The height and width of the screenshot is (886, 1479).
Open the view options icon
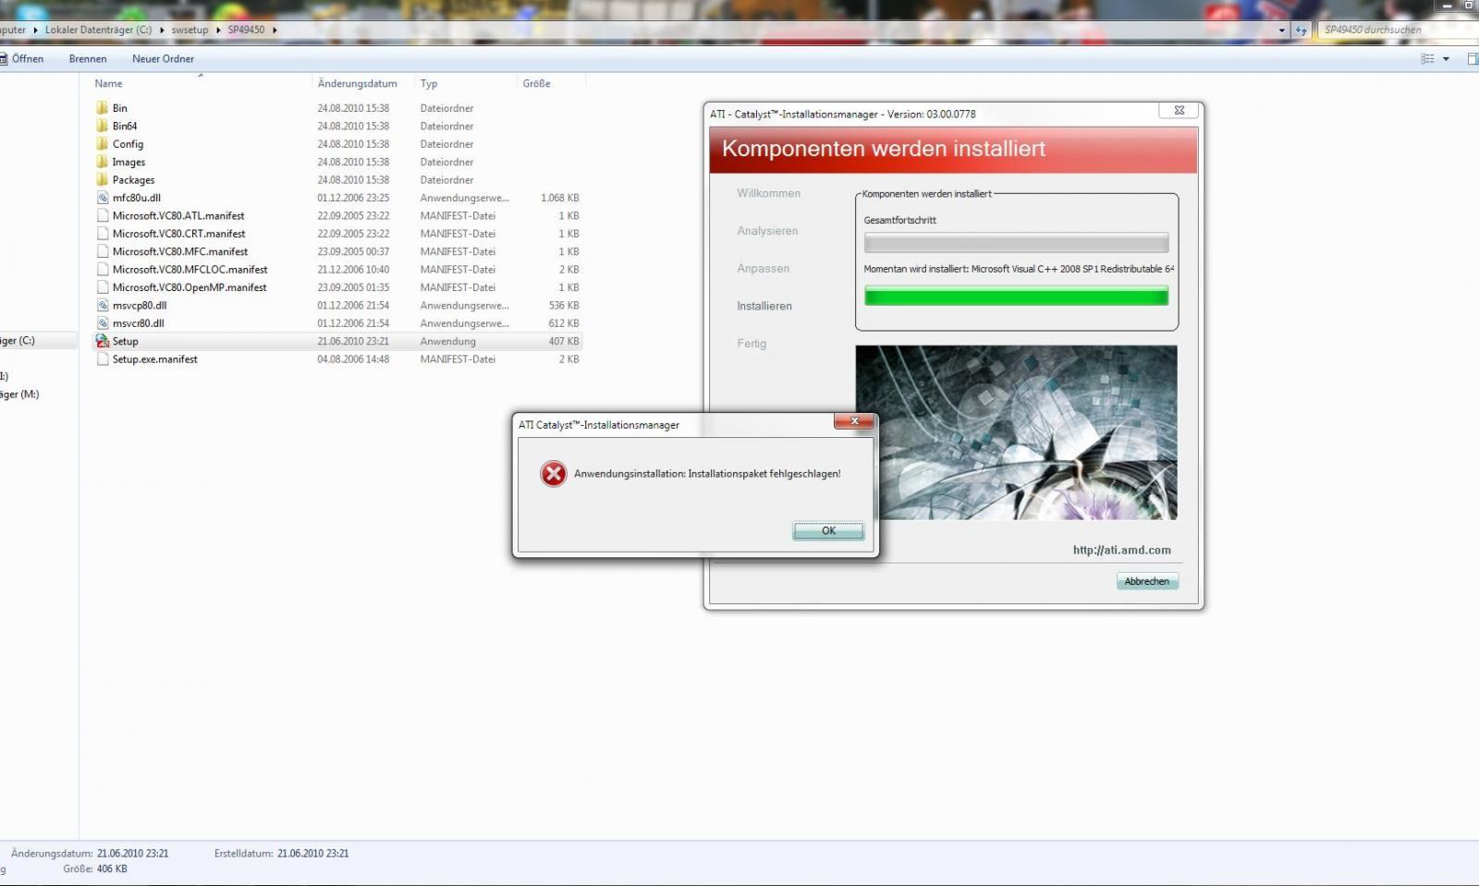[1427, 58]
